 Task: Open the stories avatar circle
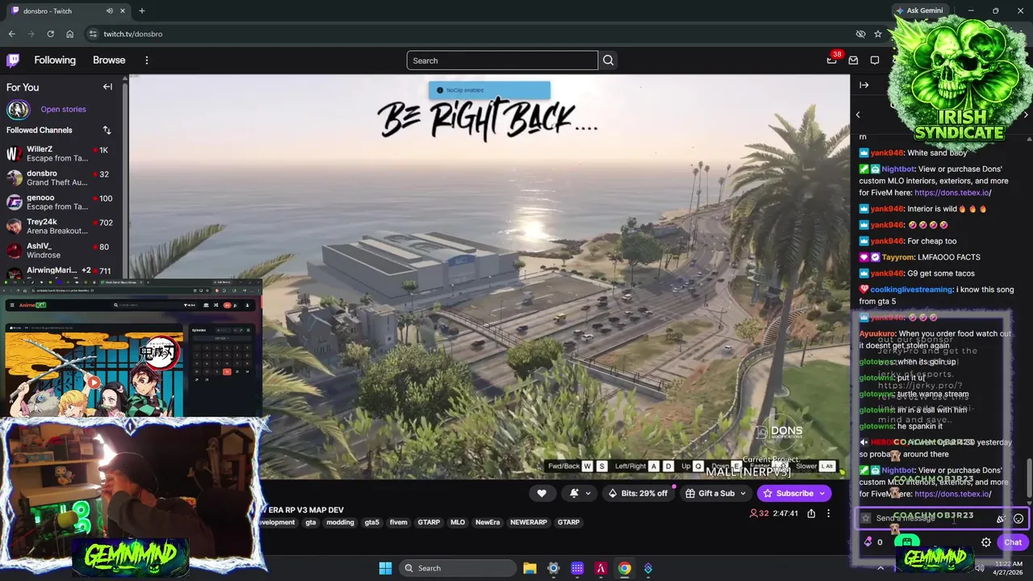[x=18, y=109]
